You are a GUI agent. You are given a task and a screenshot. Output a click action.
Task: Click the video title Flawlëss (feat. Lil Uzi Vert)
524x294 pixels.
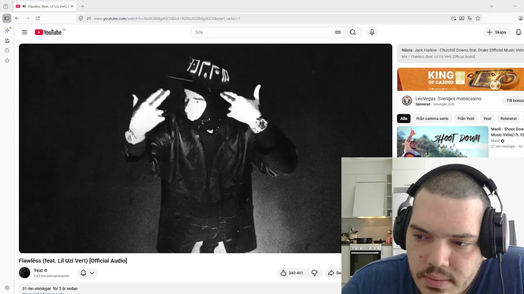(x=73, y=261)
